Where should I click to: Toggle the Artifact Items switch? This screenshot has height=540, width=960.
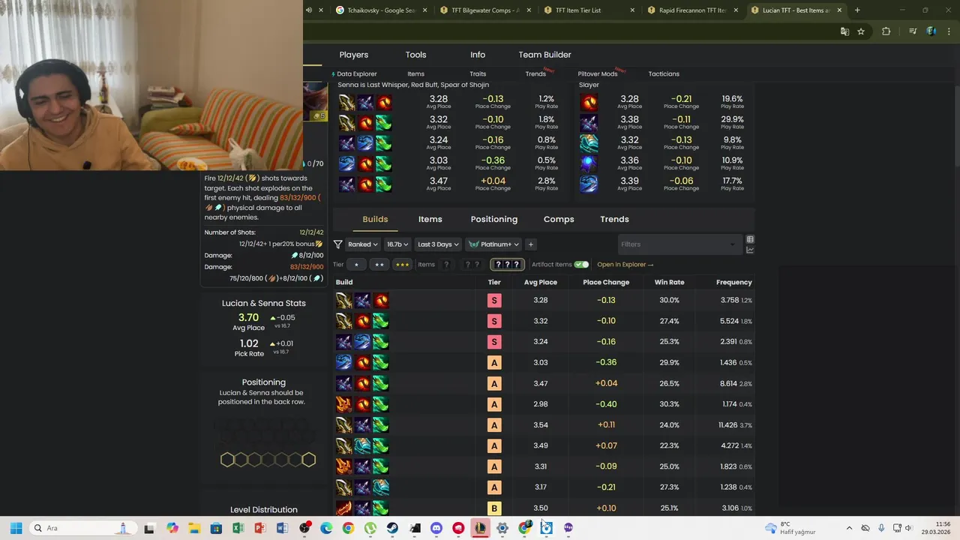tap(581, 265)
